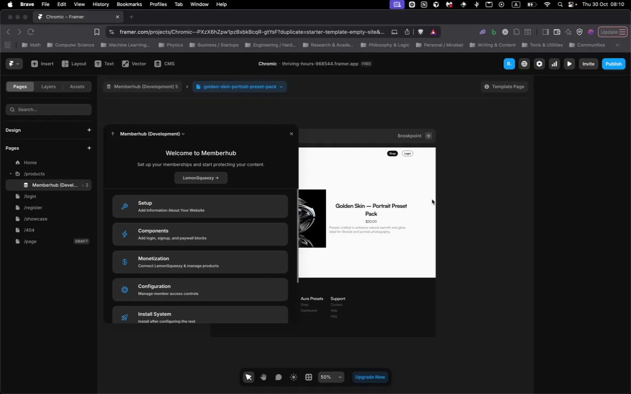Open the Framer logo main menu
Image resolution: width=631 pixels, height=394 pixels.
[14, 63]
